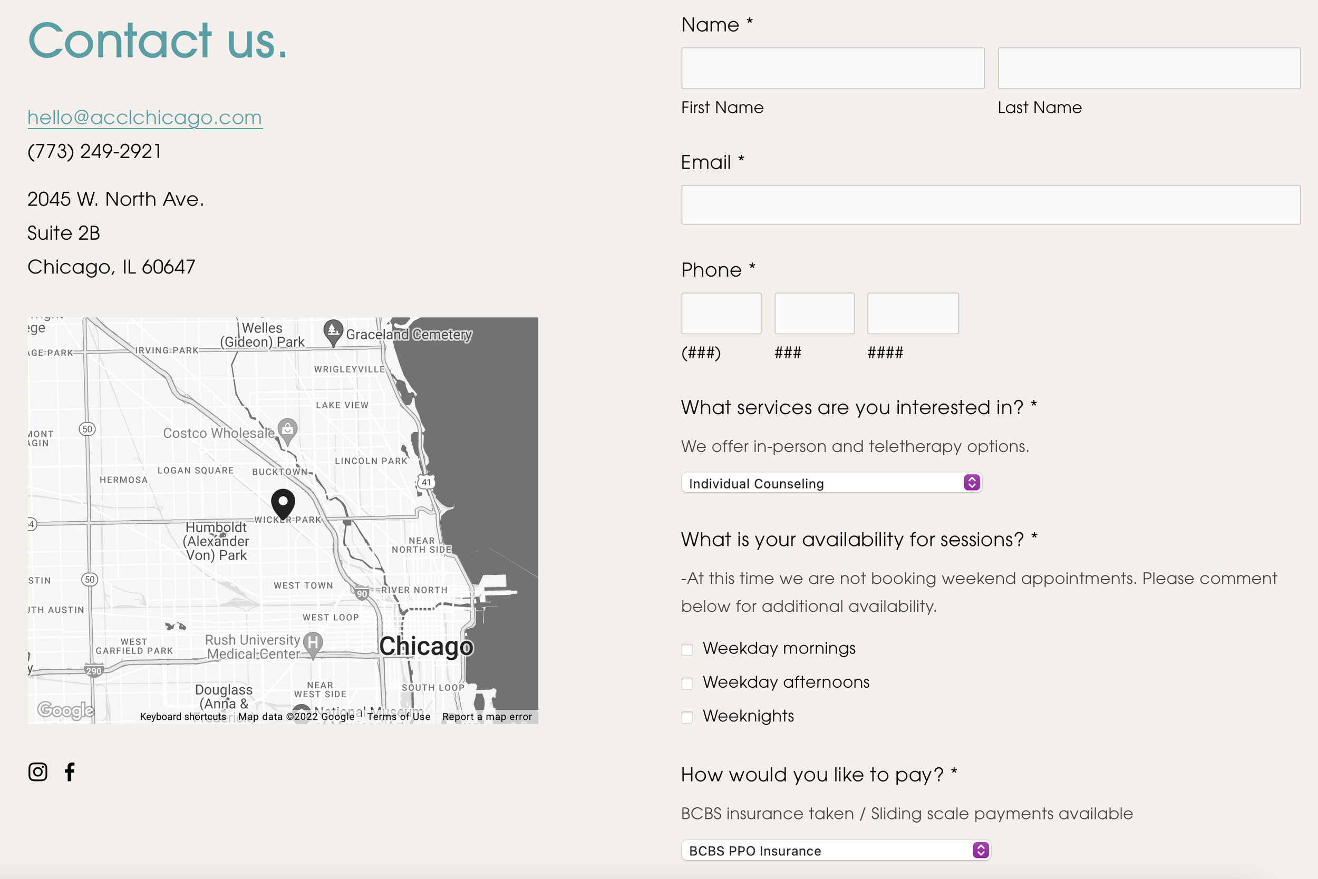Check the Weekday mornings checkbox
The width and height of the screenshot is (1318, 879).
[x=687, y=650]
